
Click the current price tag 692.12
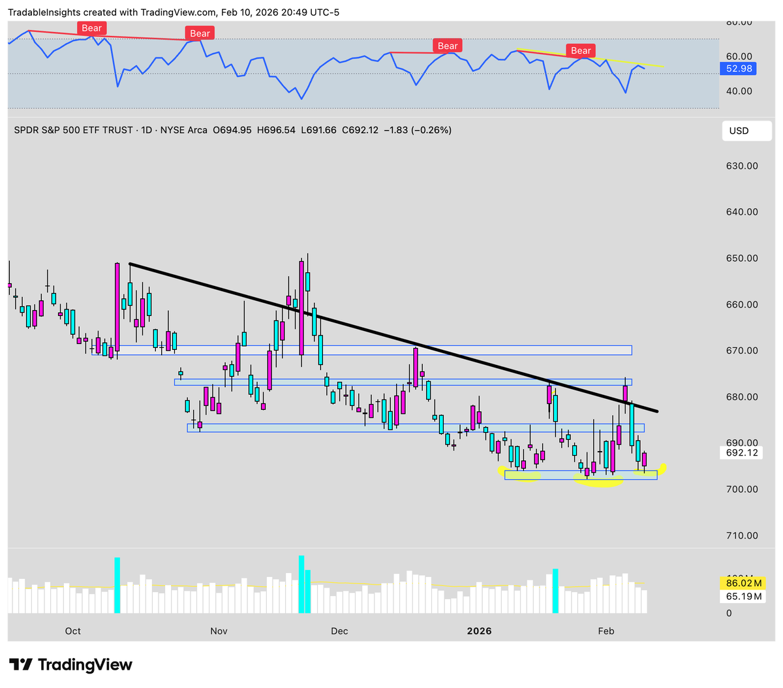[x=743, y=452]
